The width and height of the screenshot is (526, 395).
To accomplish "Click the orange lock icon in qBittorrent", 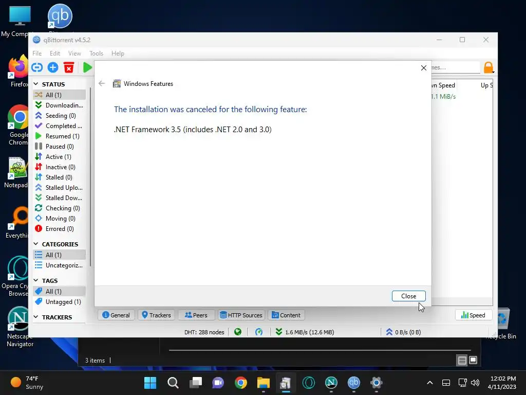I will coord(489,67).
